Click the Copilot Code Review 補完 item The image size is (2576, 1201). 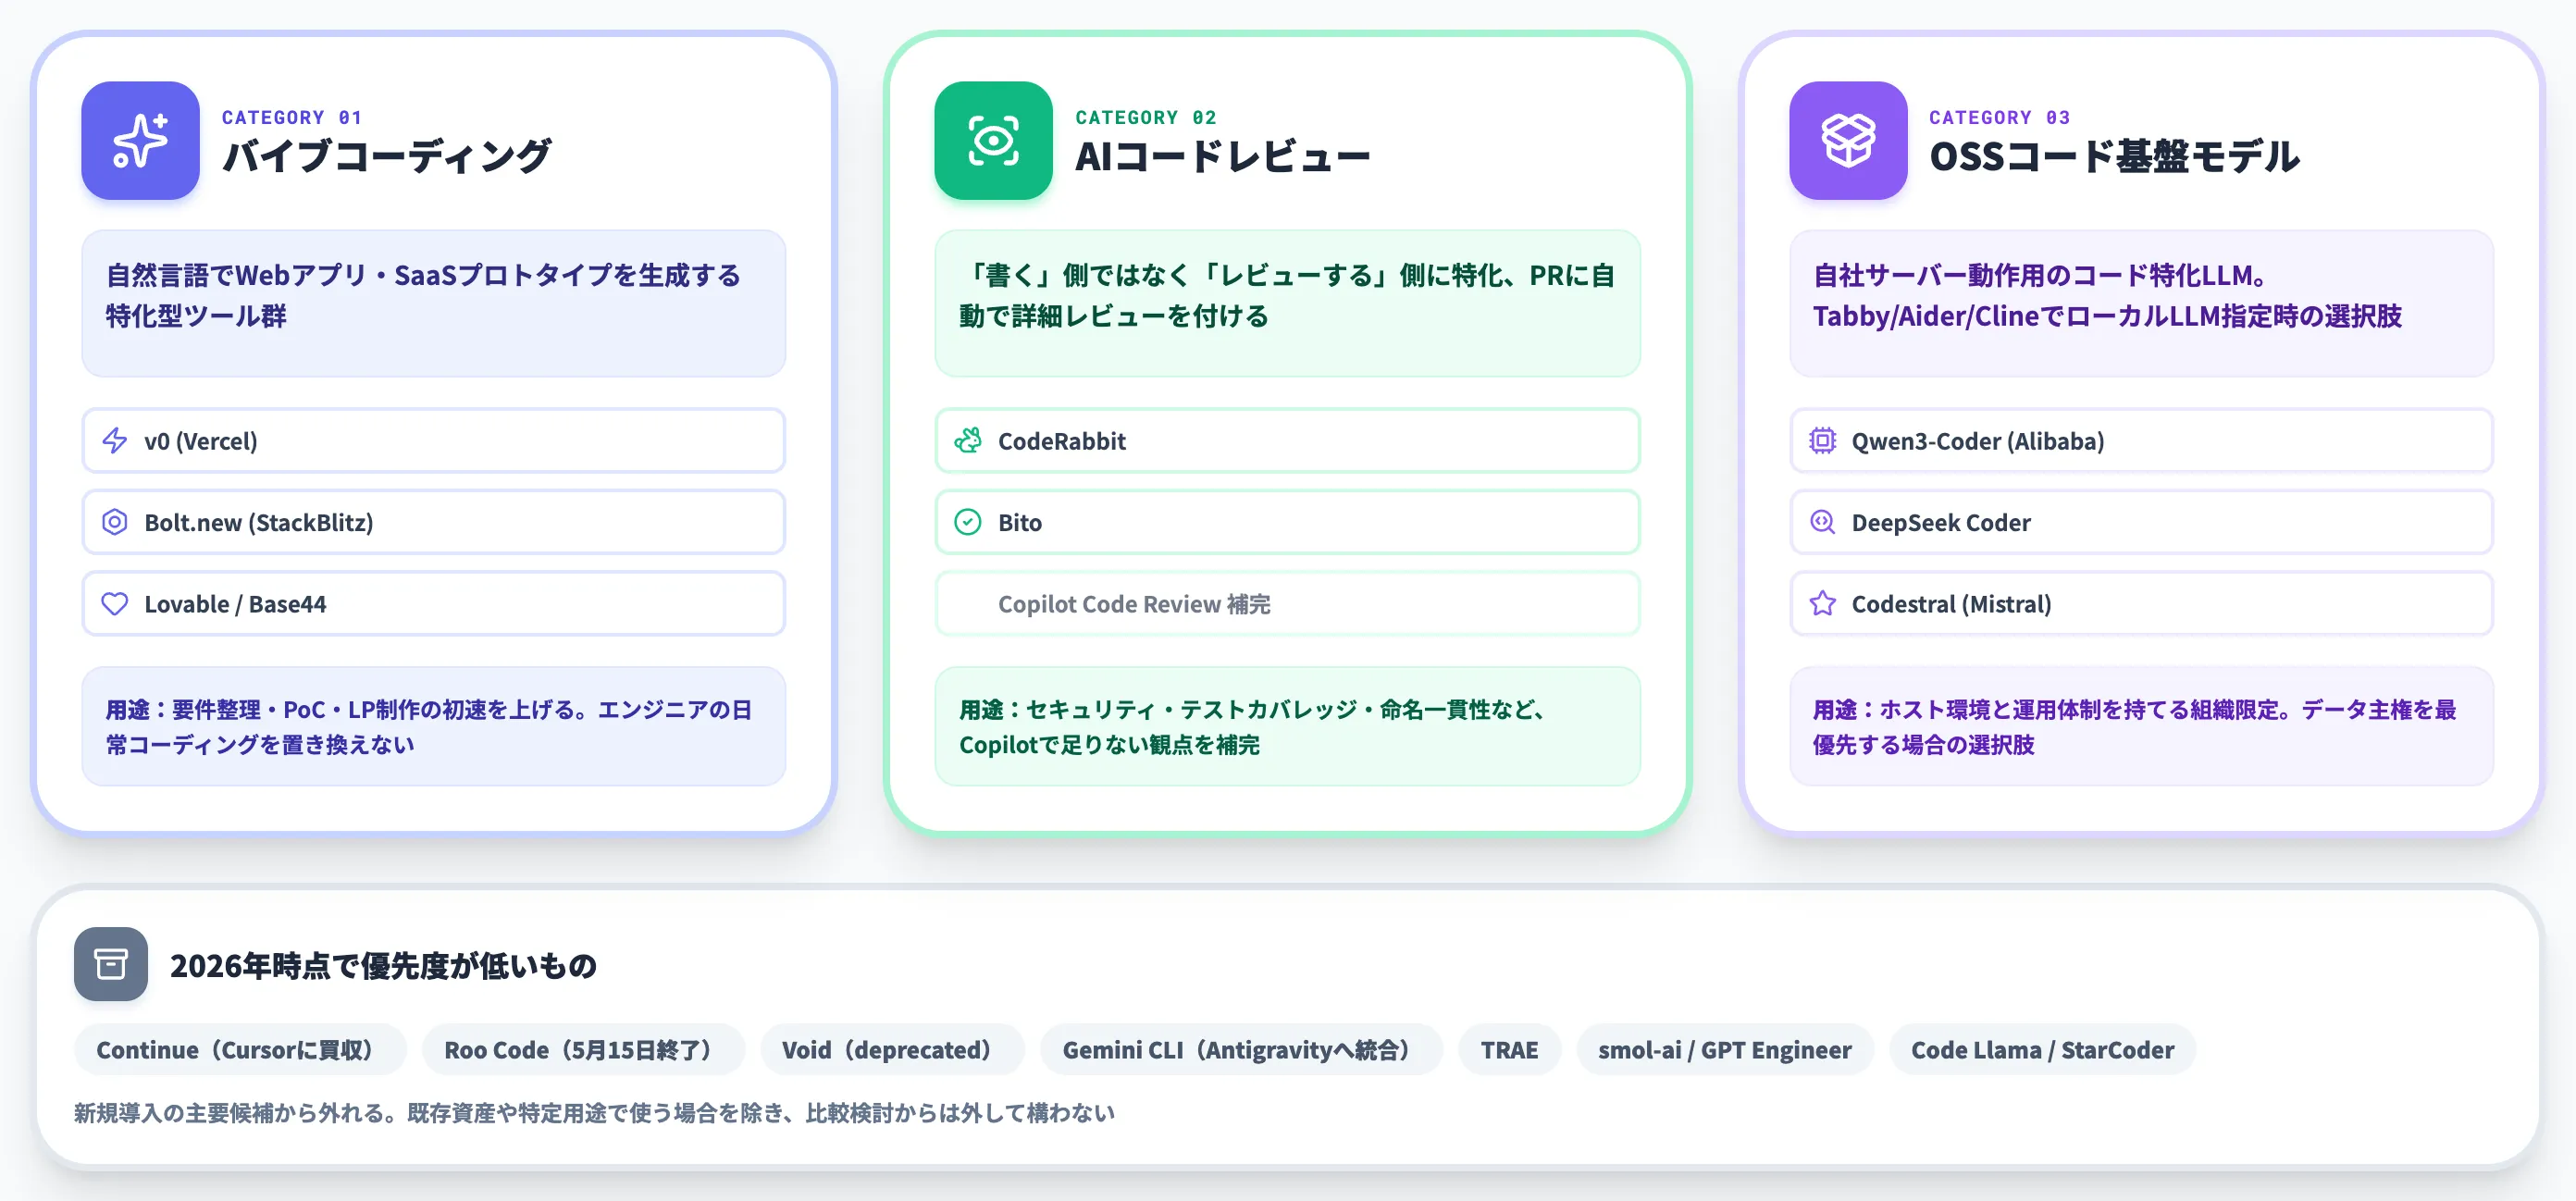pos(1287,604)
